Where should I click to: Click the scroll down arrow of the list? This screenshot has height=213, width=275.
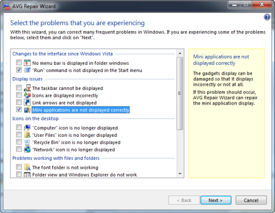[180, 174]
